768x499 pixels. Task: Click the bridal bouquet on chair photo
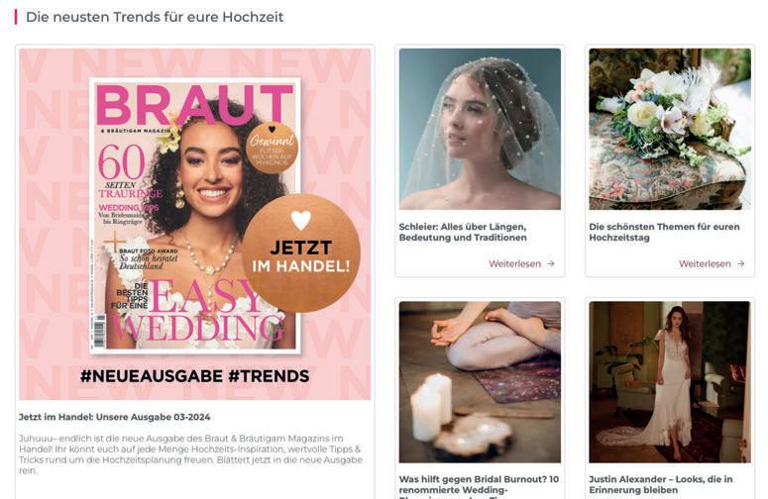670,129
